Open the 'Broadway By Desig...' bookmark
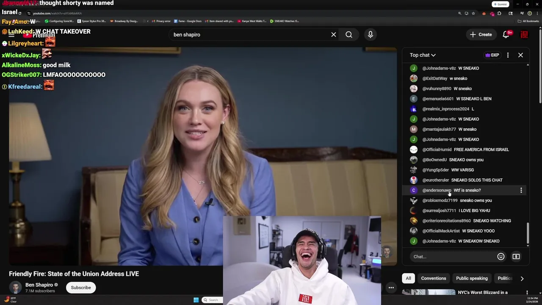Viewport: 542px width, 305px height. [x=124, y=21]
